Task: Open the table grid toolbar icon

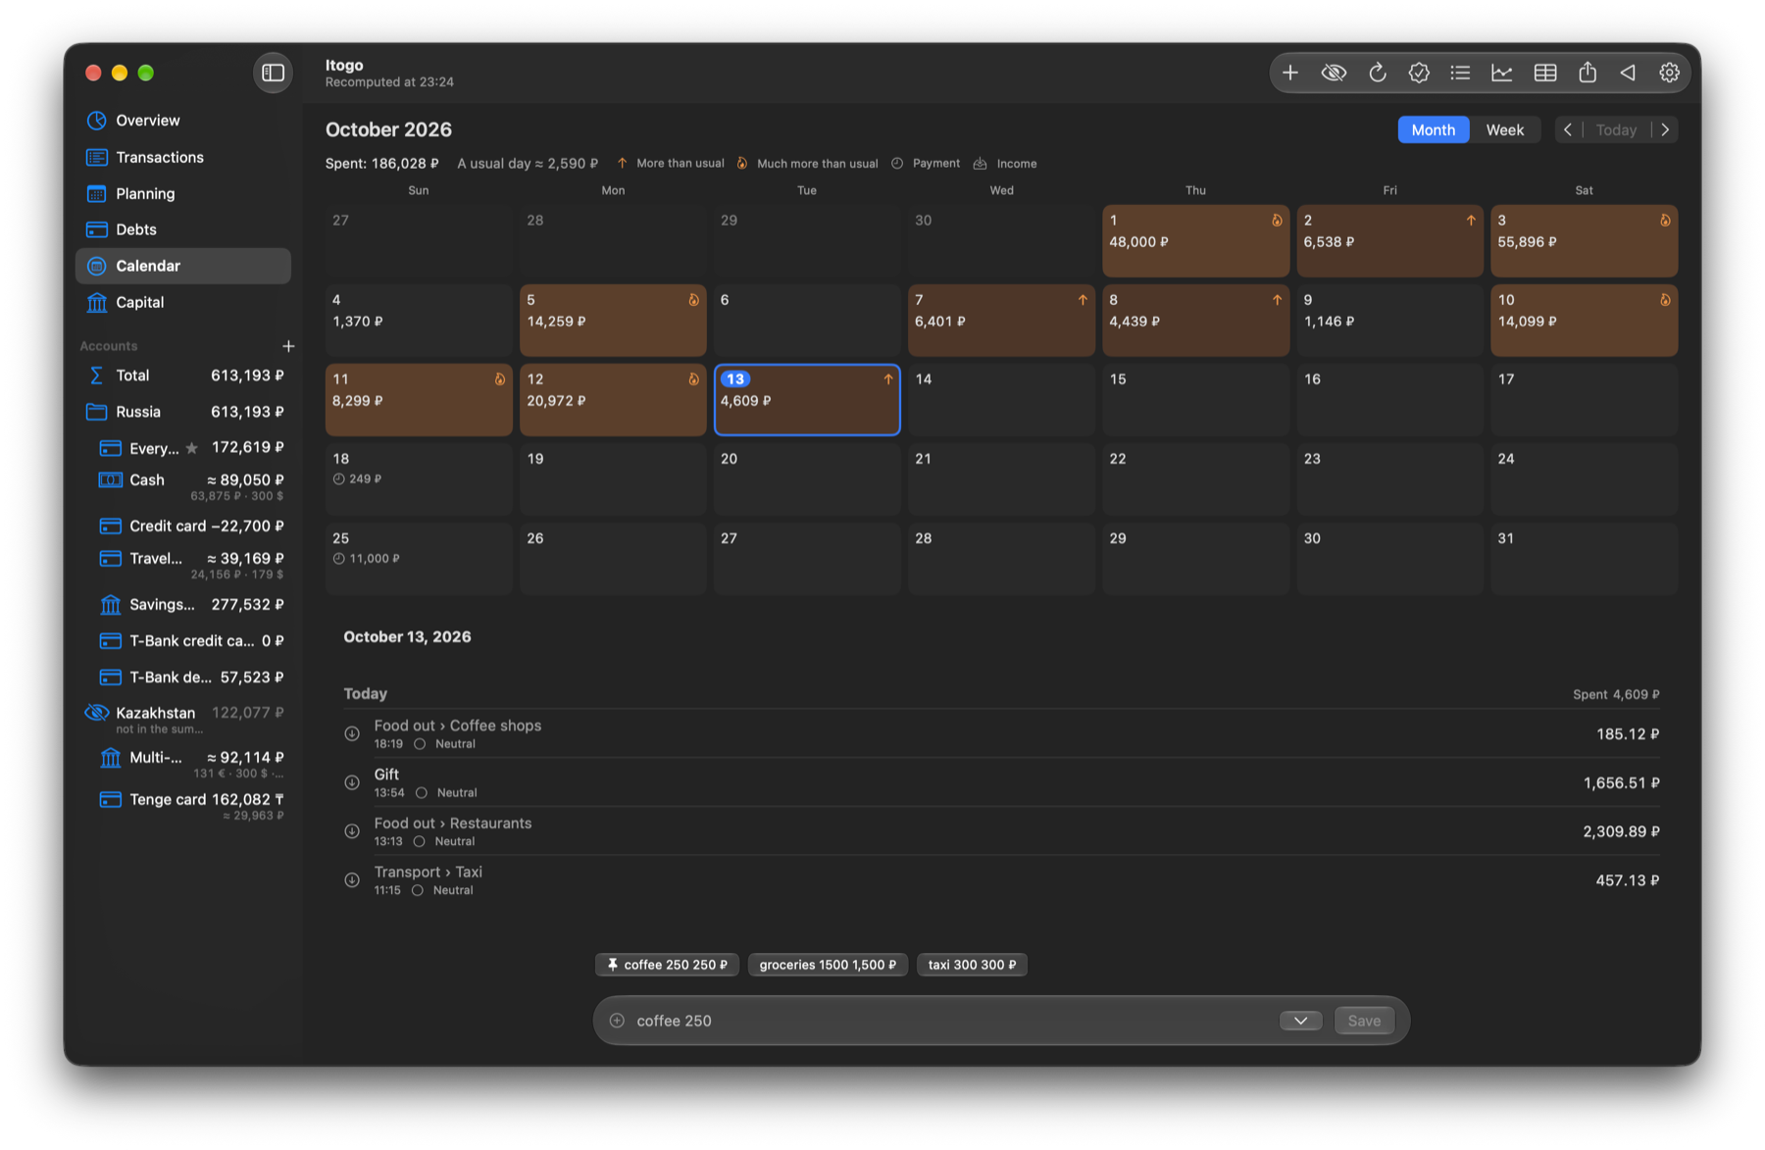Action: coord(1545,73)
